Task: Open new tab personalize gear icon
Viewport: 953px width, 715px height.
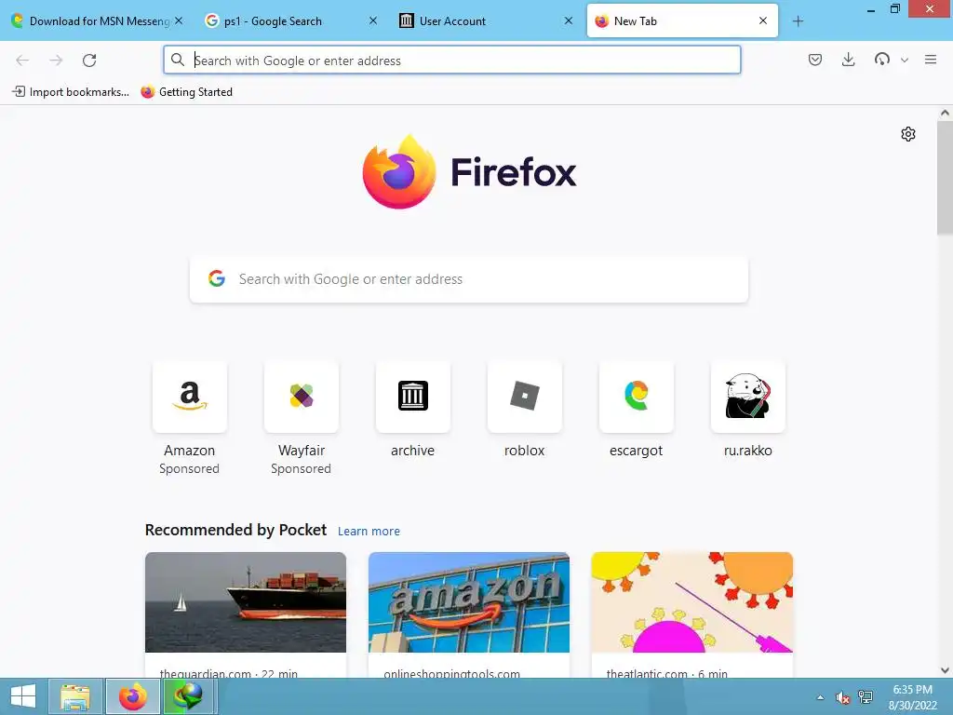Action: (x=908, y=134)
